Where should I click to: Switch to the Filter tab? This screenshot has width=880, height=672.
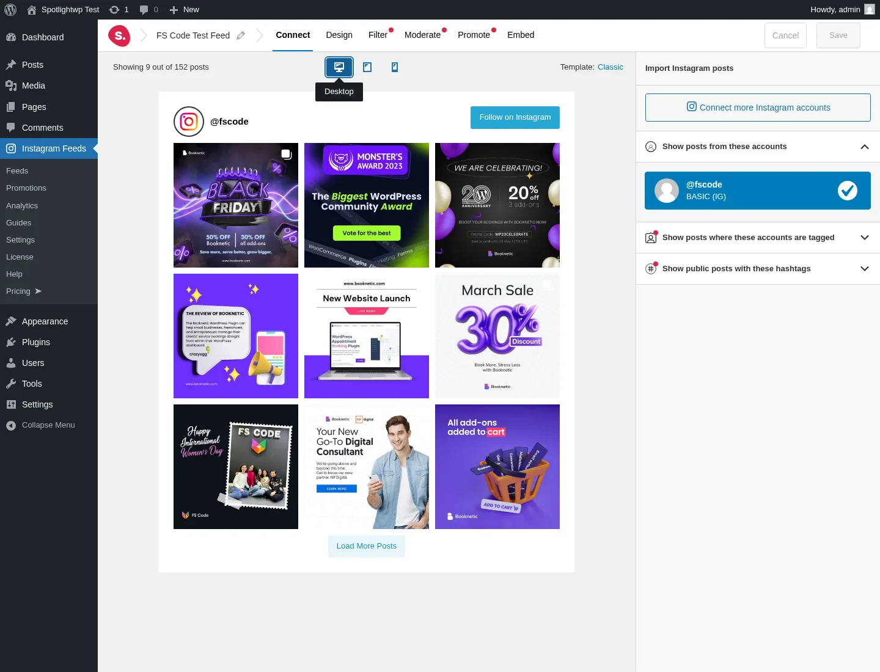point(378,35)
